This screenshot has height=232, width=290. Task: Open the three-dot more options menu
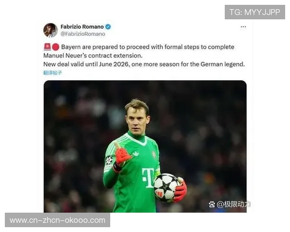243,27
